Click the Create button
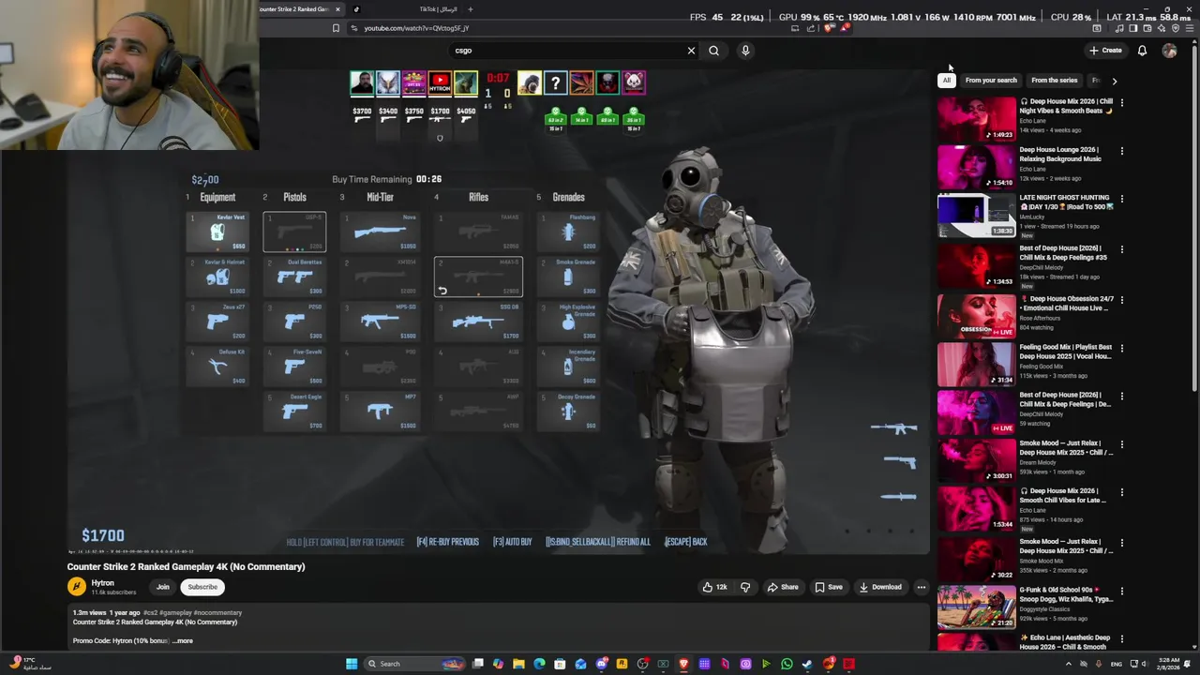This screenshot has height=675, width=1200. tap(1105, 51)
